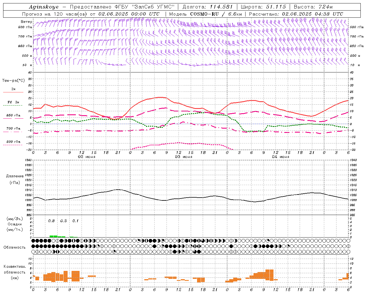This screenshot has height=292, width=365.
Task: Click the 0.3 precipitation amount
Action: pyautogui.click(x=63, y=221)
